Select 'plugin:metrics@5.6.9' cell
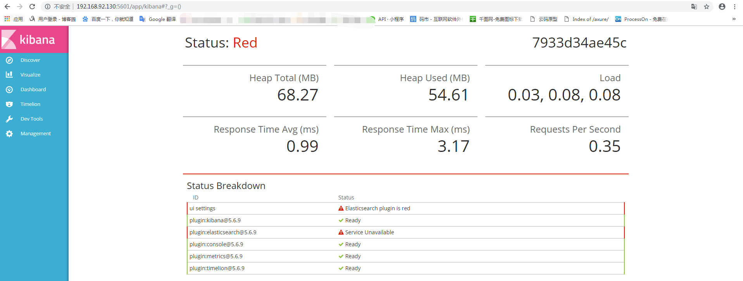Image resolution: width=743 pixels, height=281 pixels. pyautogui.click(x=216, y=256)
